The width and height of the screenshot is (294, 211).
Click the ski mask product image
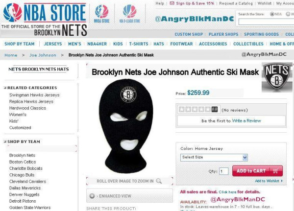point(126,126)
